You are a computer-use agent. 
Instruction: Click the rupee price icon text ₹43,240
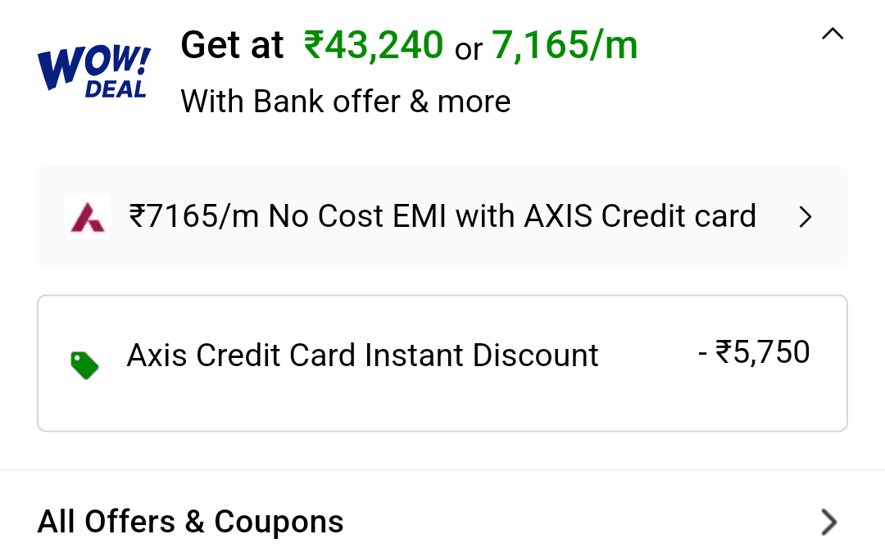point(374,45)
